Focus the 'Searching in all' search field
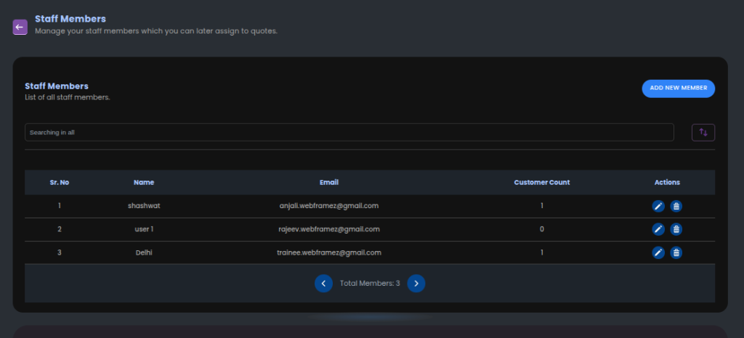This screenshot has height=338, width=744. click(349, 132)
